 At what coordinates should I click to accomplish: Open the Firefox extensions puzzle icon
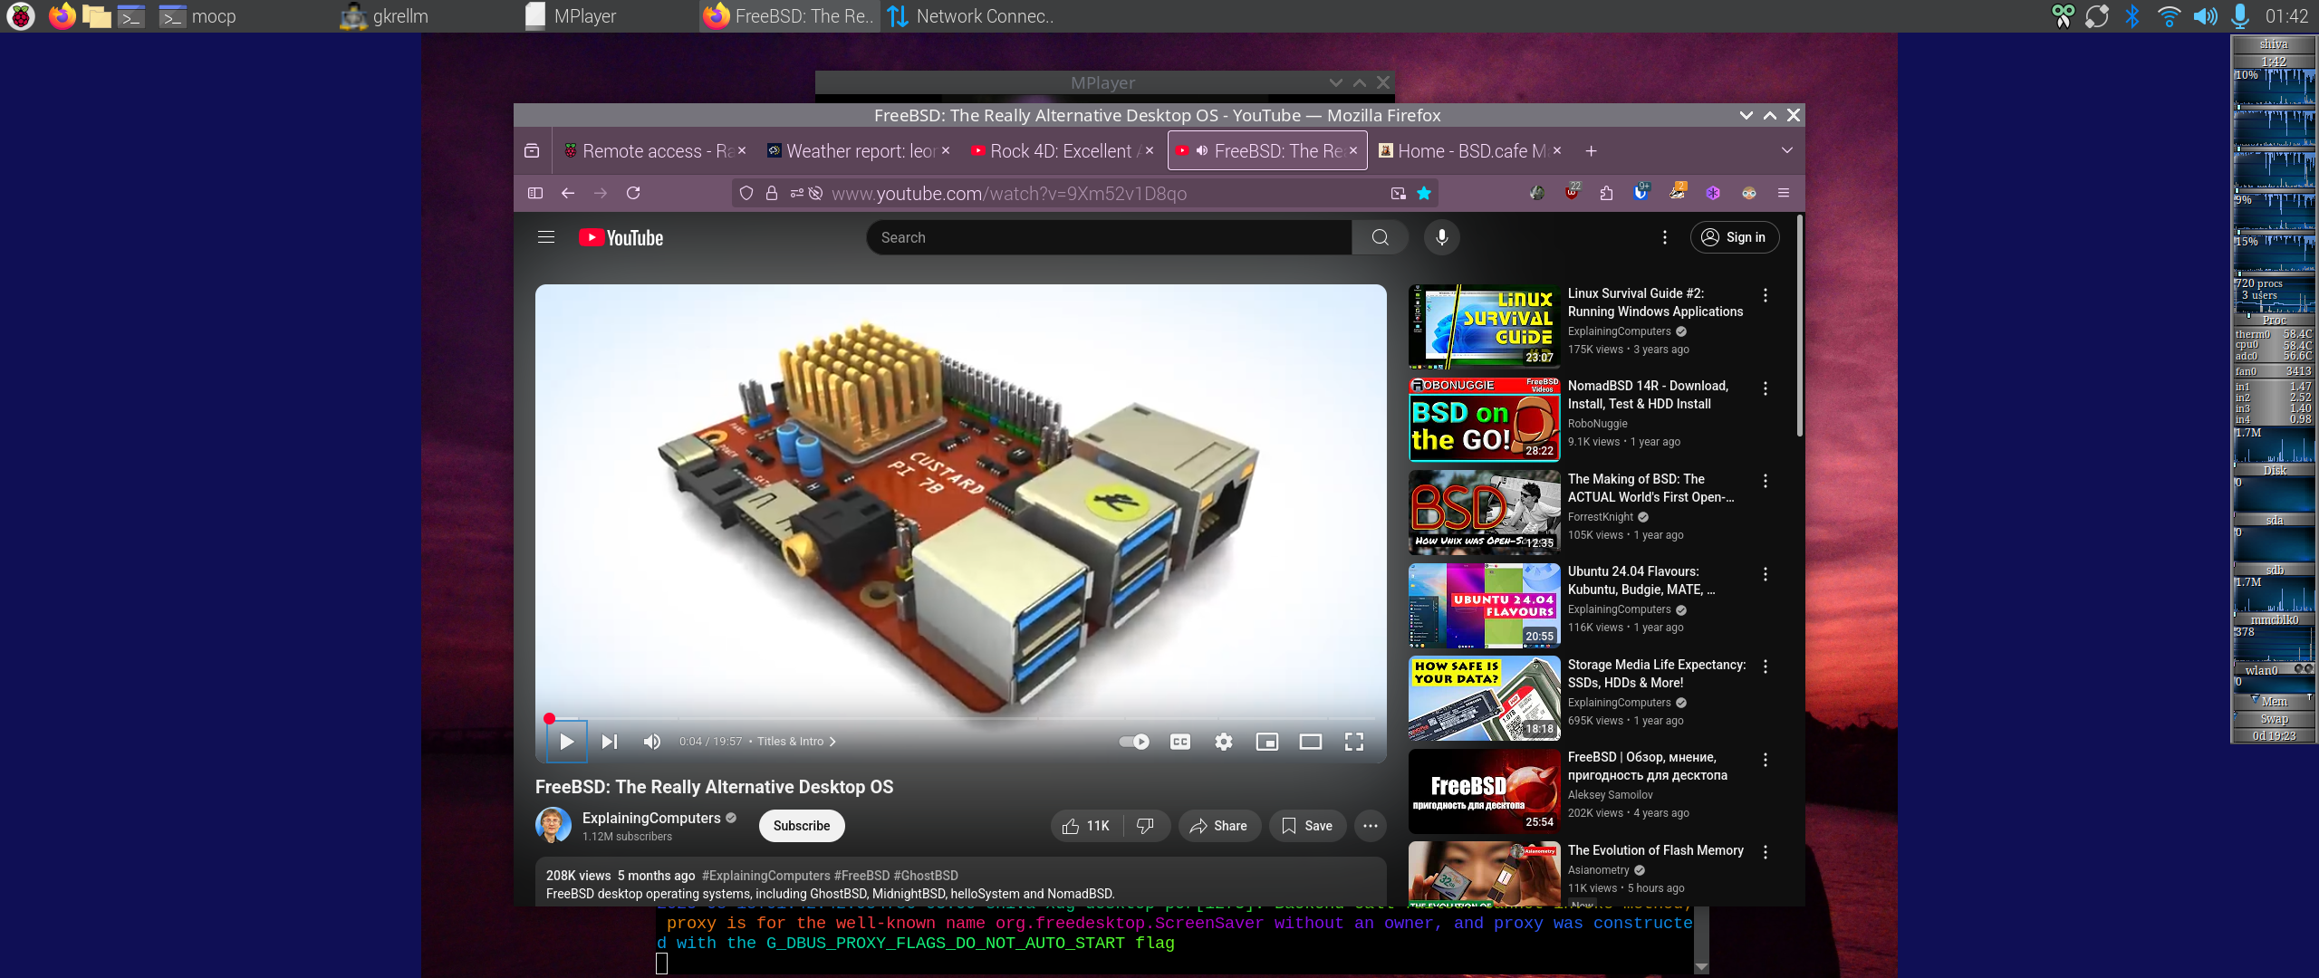[1607, 193]
